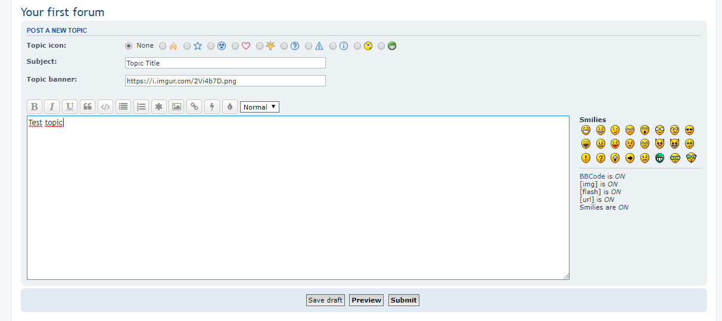Image resolution: width=722 pixels, height=321 pixels.
Task: Click the [img] is ON status line
Action: (599, 184)
